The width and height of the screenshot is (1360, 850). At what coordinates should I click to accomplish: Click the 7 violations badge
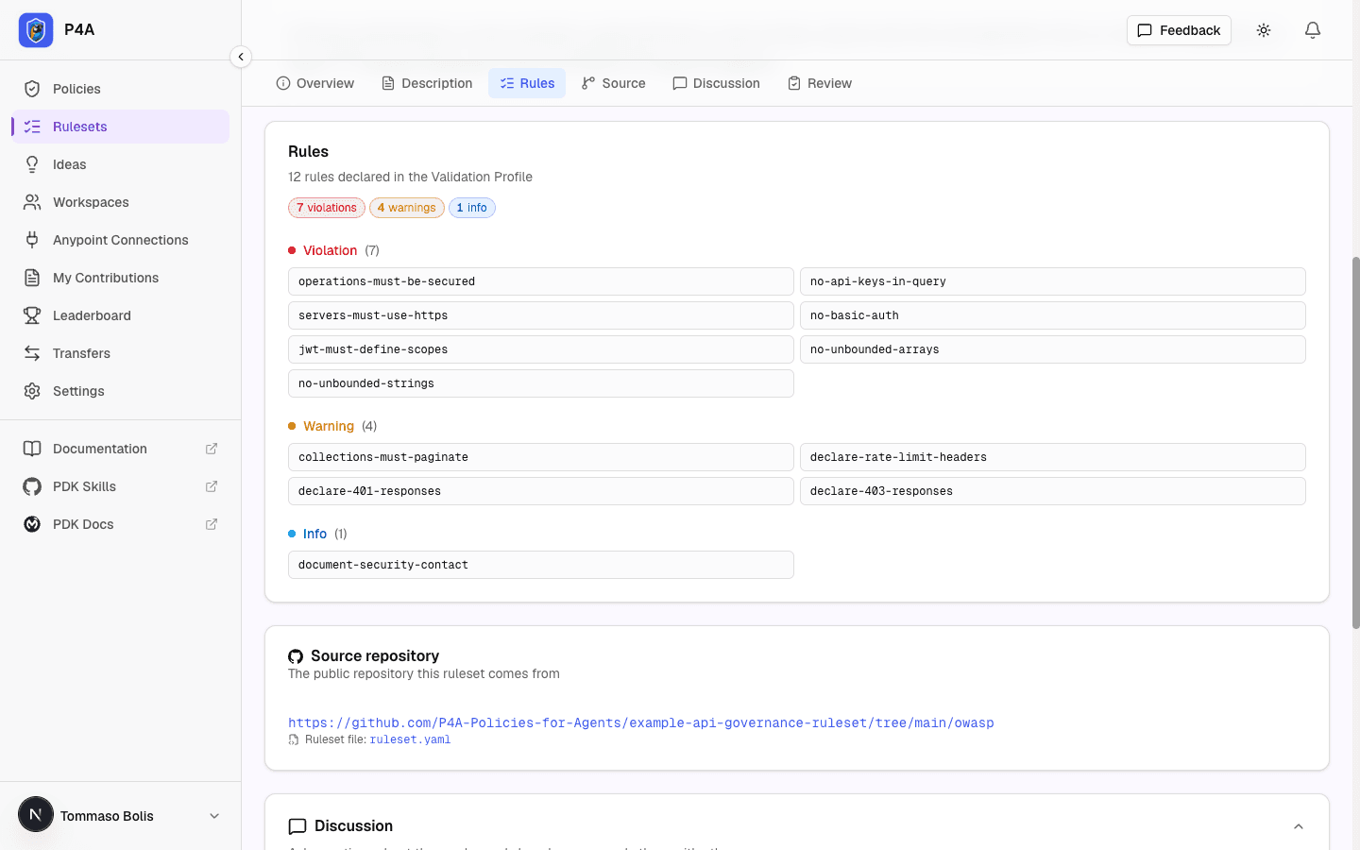[327, 208]
